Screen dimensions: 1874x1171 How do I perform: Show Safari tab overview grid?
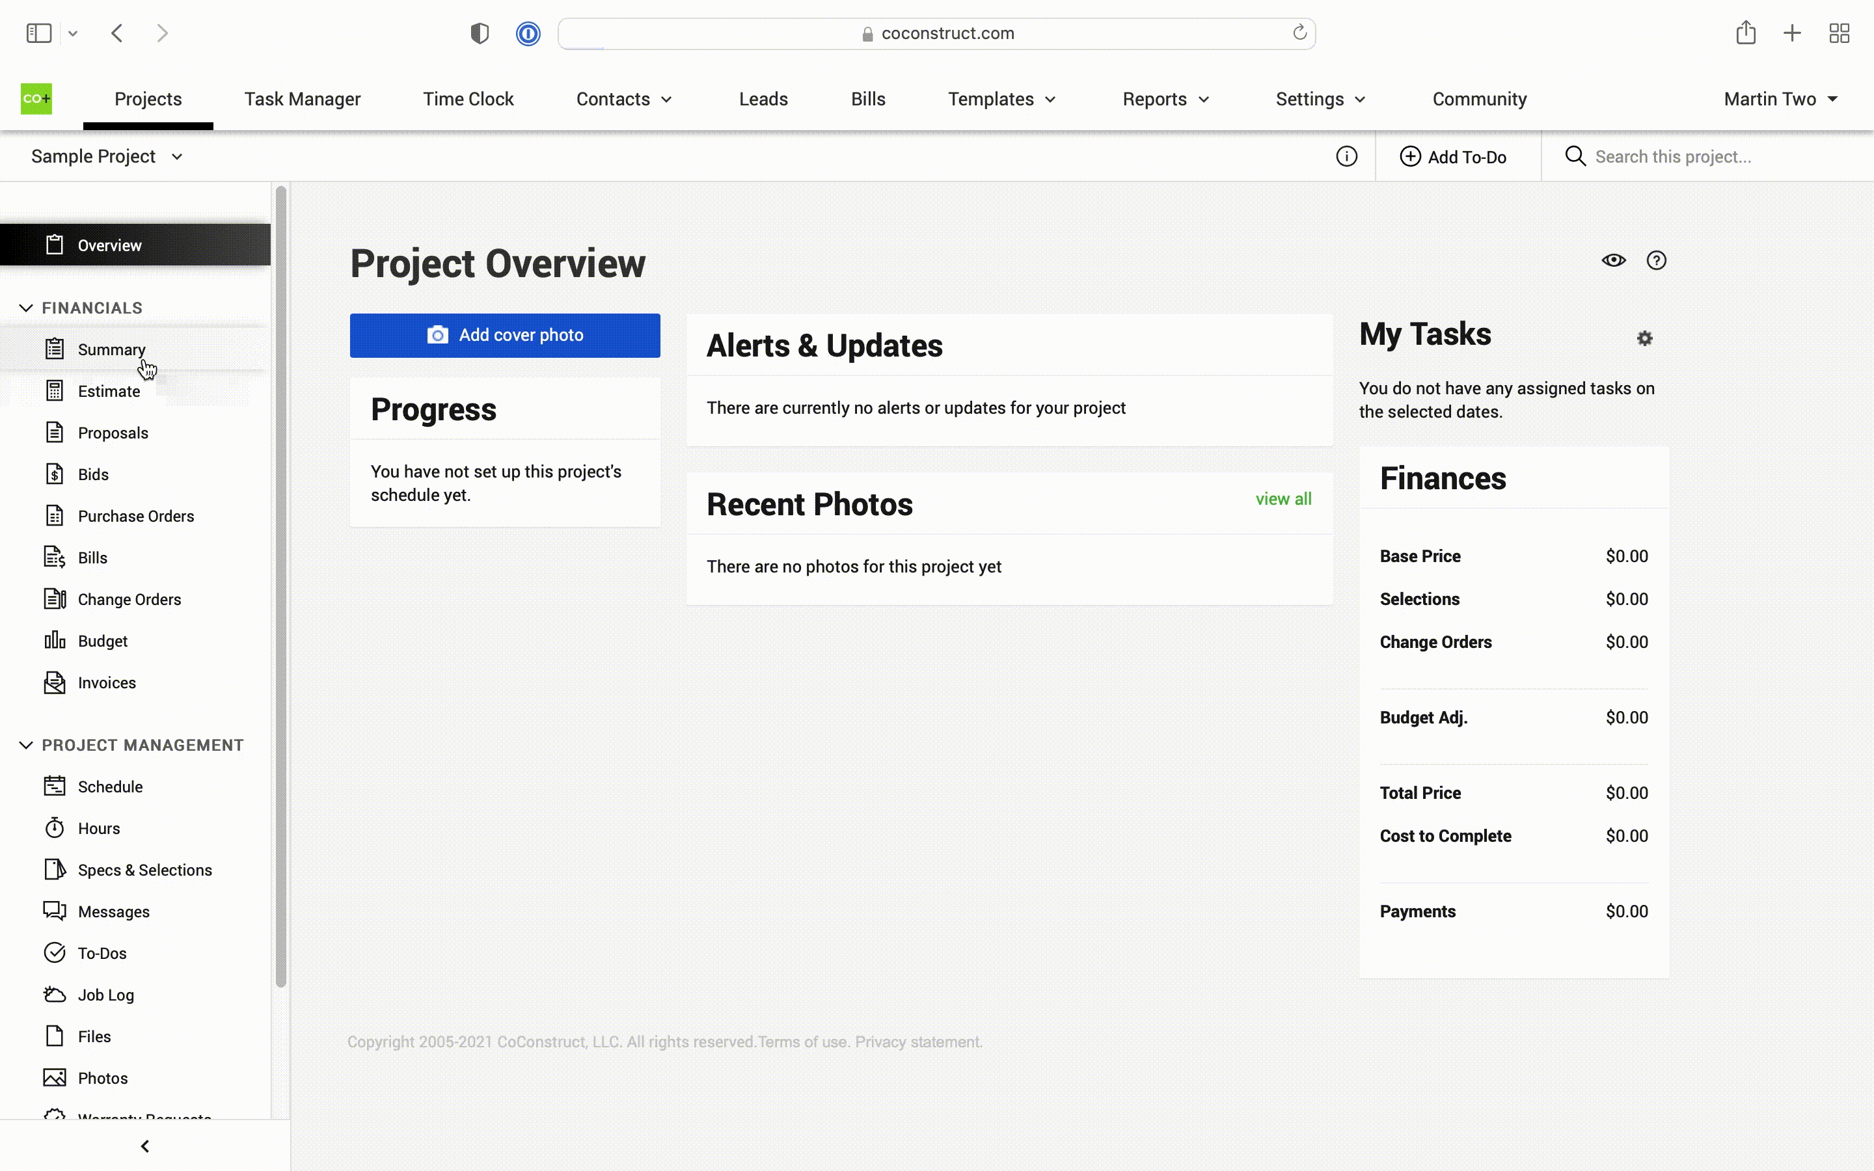coord(1839,33)
